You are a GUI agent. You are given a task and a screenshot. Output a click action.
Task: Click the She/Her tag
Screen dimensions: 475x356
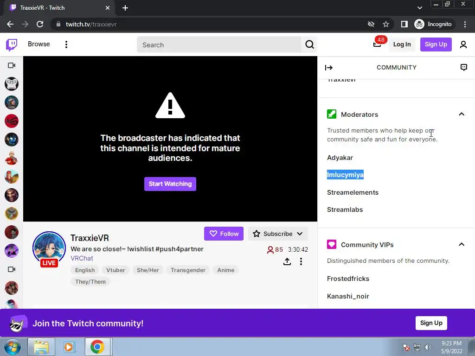point(148,270)
